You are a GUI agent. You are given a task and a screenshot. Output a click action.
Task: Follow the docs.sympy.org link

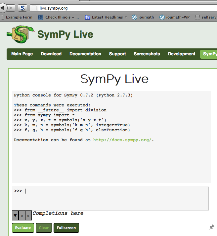click(x=122, y=140)
